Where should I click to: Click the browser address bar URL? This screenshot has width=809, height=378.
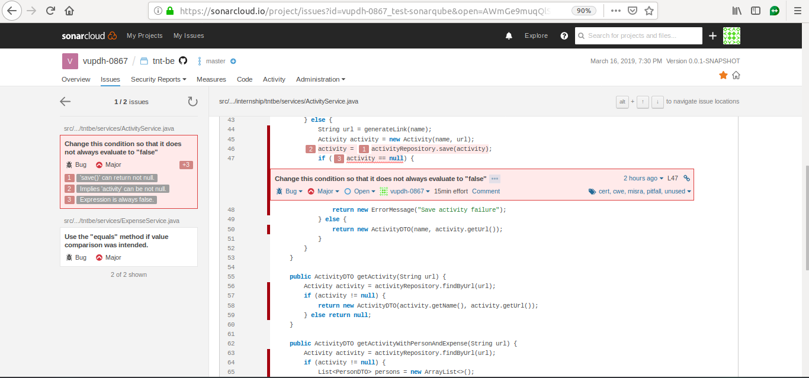pos(365,11)
